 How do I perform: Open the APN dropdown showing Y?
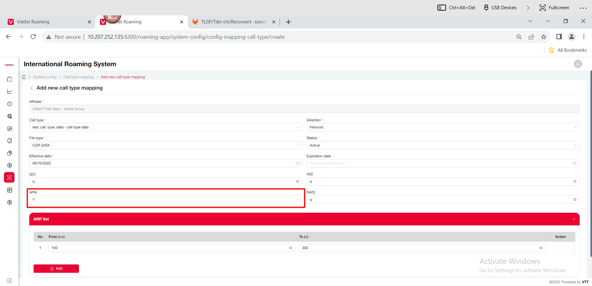pyautogui.click(x=165, y=199)
